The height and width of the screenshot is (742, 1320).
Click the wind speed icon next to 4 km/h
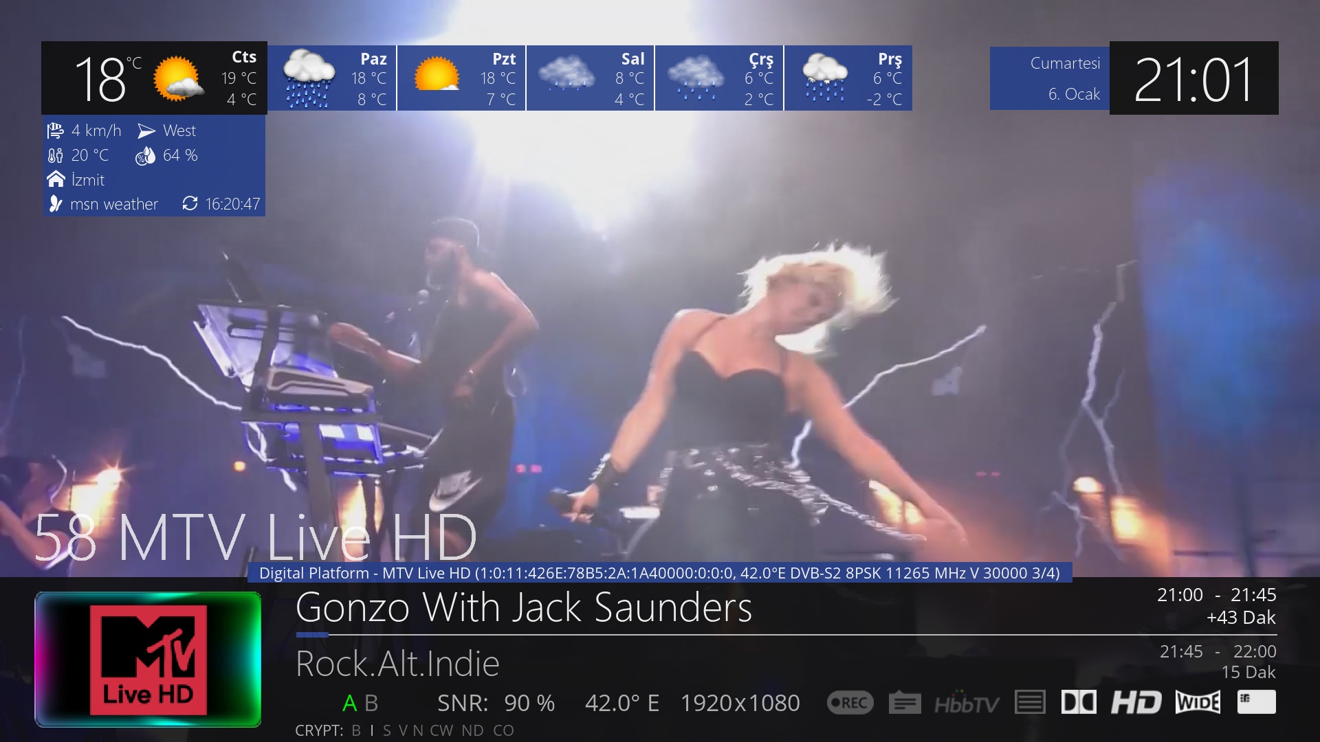(55, 131)
